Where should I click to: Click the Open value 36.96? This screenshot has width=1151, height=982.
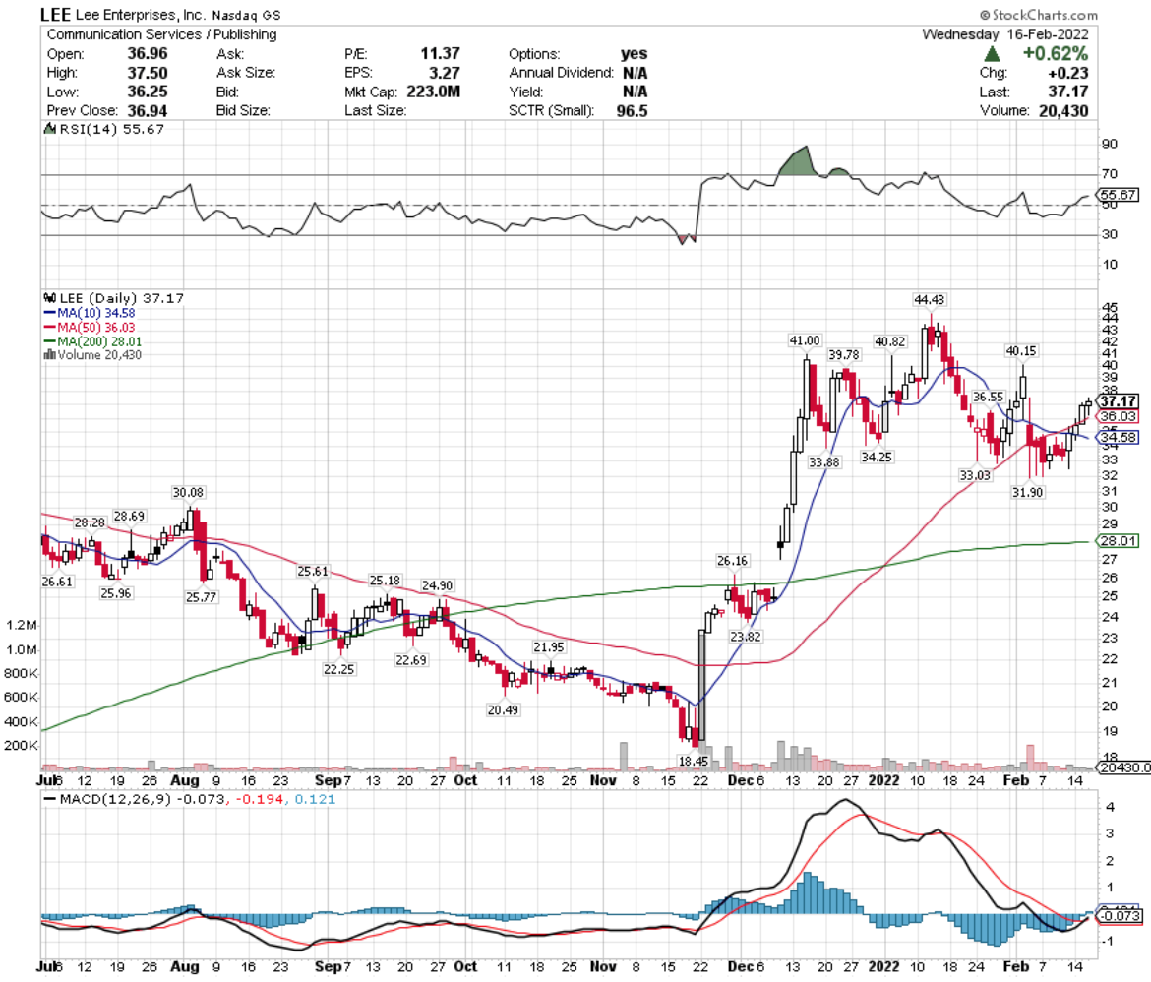click(x=148, y=53)
